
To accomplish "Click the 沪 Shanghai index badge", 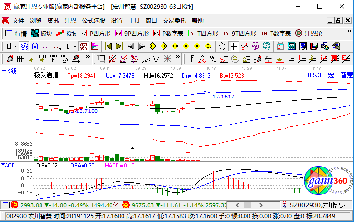I will point(14,205).
